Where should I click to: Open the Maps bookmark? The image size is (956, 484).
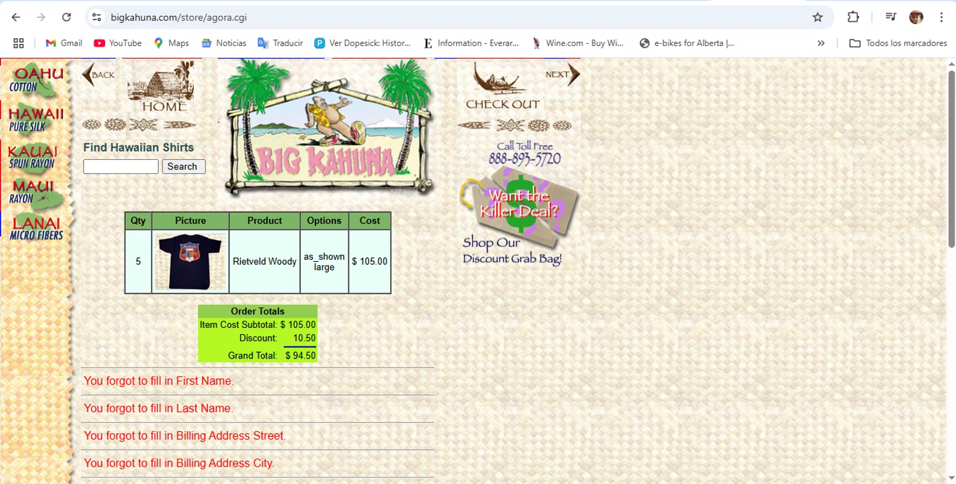pos(171,43)
